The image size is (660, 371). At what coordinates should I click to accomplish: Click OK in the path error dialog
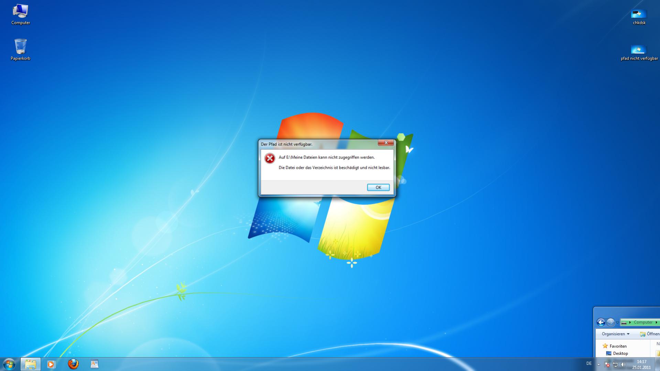click(x=378, y=187)
